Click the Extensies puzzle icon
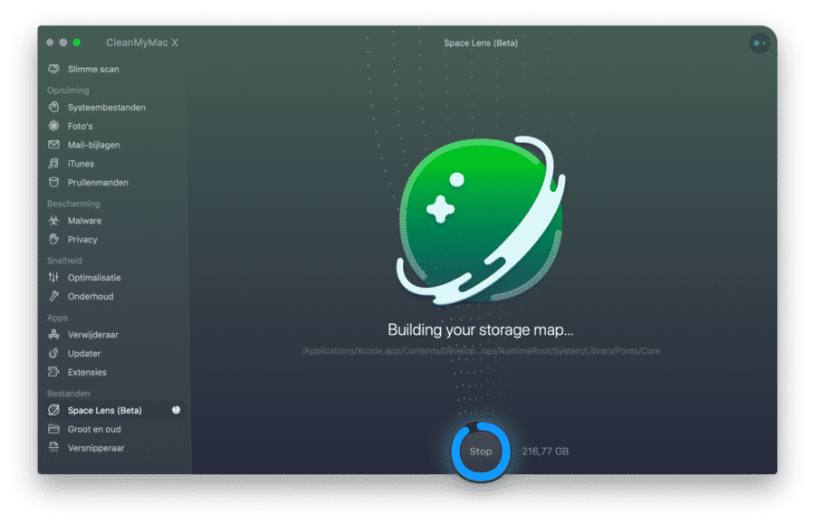This screenshot has width=815, height=524. 53,372
